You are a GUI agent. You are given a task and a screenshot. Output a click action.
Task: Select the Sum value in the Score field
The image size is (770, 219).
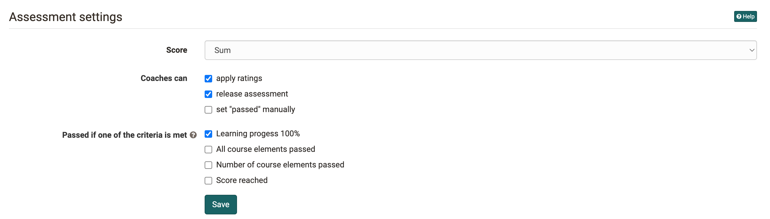[x=223, y=50]
